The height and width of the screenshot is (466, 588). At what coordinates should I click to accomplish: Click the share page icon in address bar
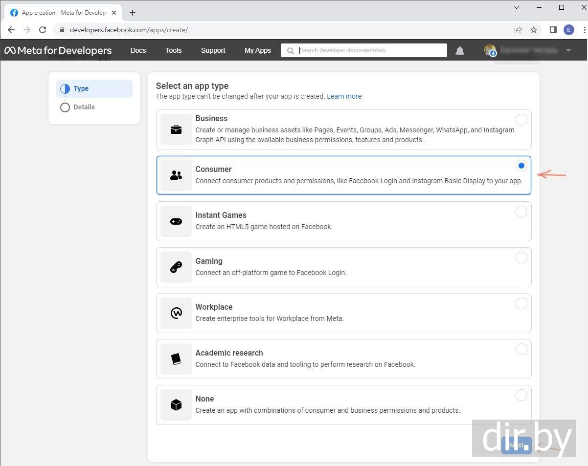[518, 30]
